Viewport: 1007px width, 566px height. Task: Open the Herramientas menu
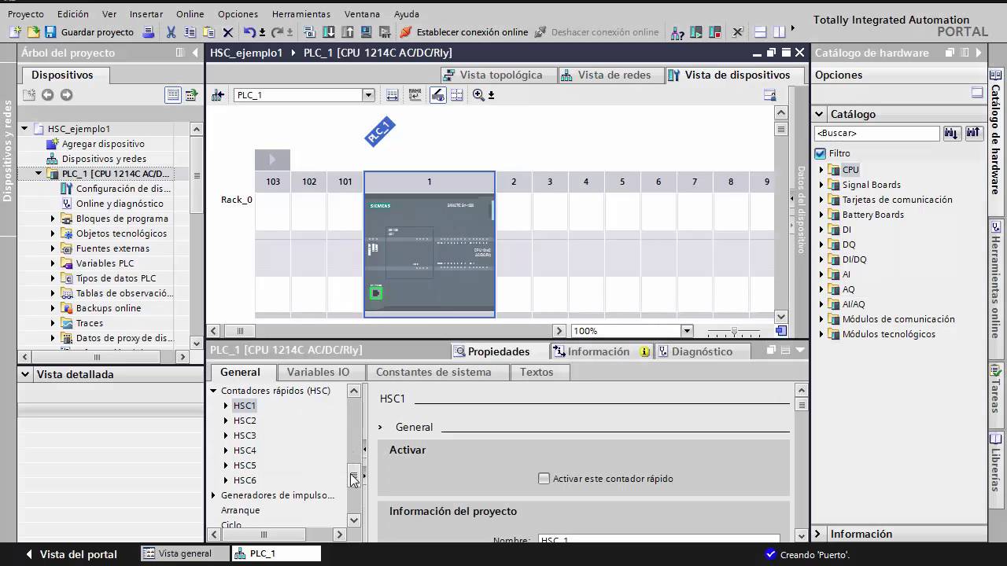(301, 14)
